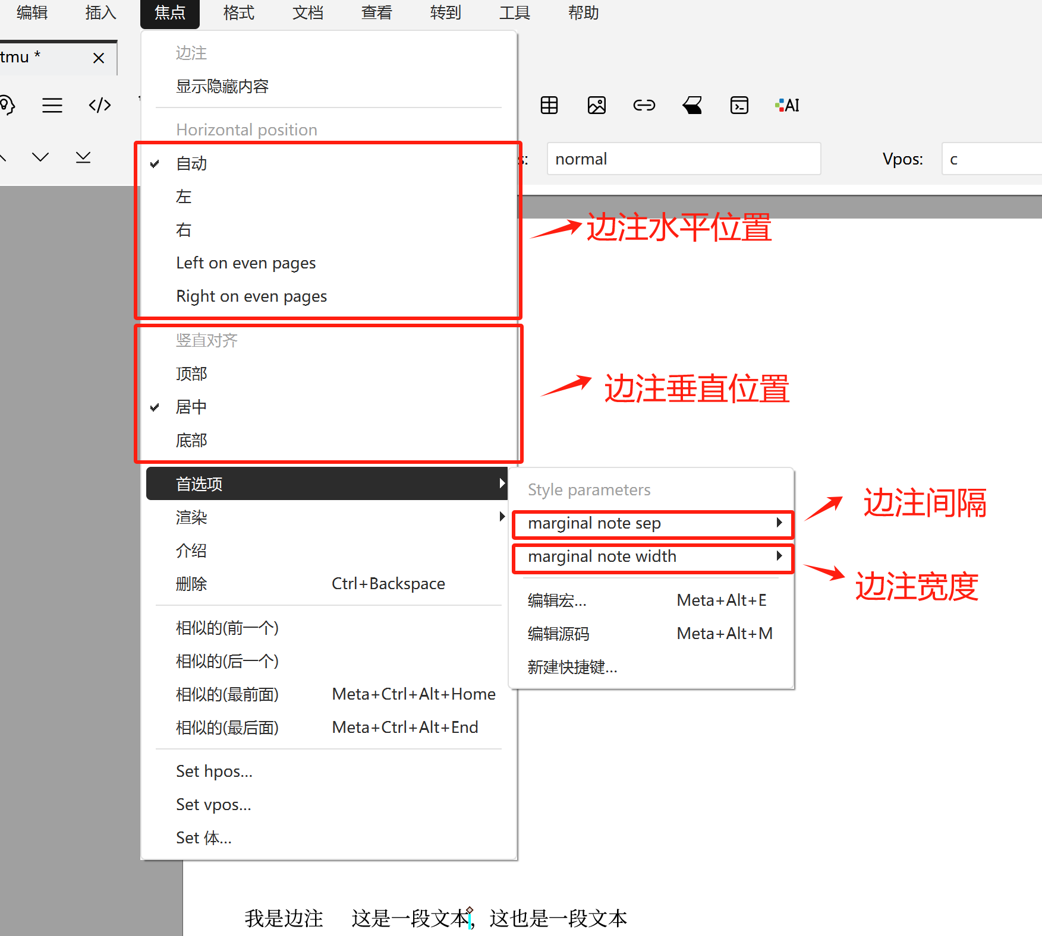Choose 顶部 vertical alignment
Image resolution: width=1042 pixels, height=936 pixels.
(x=191, y=374)
